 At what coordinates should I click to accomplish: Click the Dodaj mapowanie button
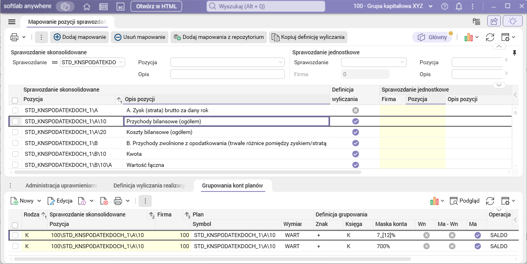(x=80, y=37)
